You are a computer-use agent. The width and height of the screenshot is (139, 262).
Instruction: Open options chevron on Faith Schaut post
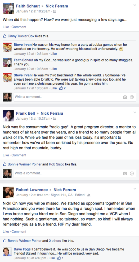tap(135, 5)
